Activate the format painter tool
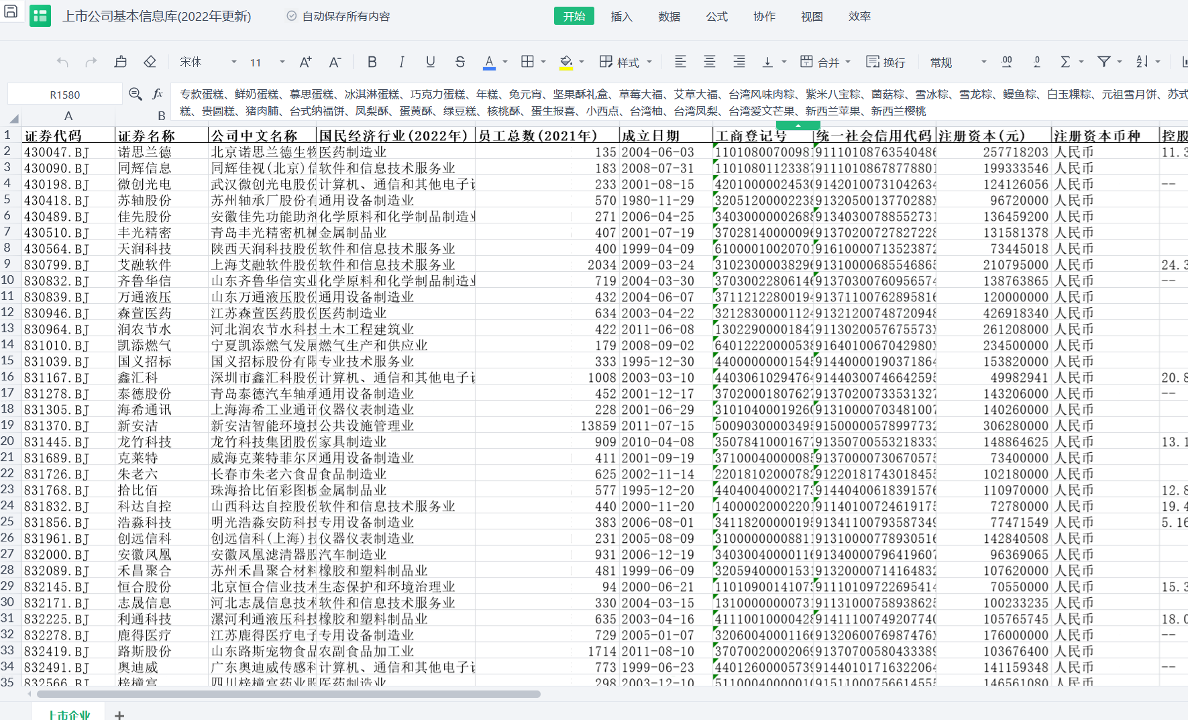1188x720 pixels. (x=121, y=62)
